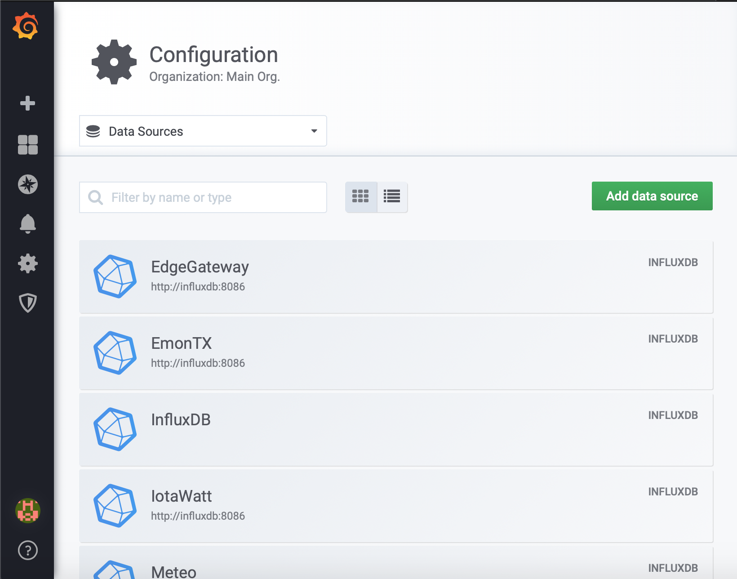The height and width of the screenshot is (579, 737).
Task: Click the IotaWatt URL http://influxdb:8086
Action: click(198, 516)
